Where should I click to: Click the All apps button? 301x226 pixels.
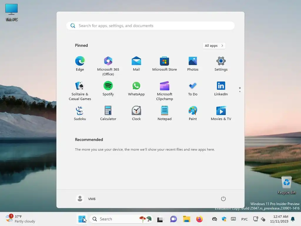coord(214,46)
